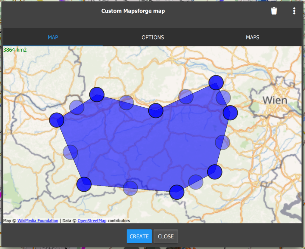This screenshot has width=305, height=249.
Task: Select the MAP tab
Action: 53,37
